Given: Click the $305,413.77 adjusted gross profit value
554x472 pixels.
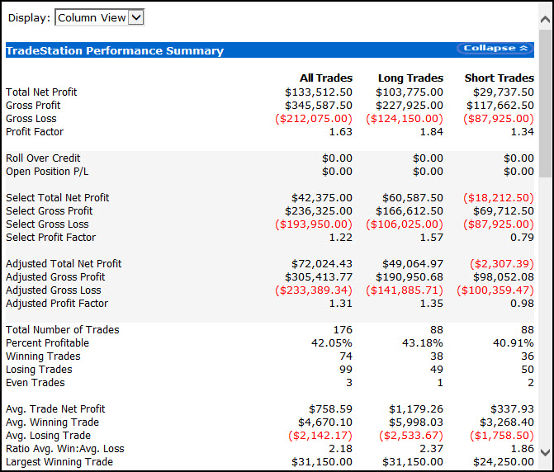Looking at the screenshot, I should click(319, 276).
